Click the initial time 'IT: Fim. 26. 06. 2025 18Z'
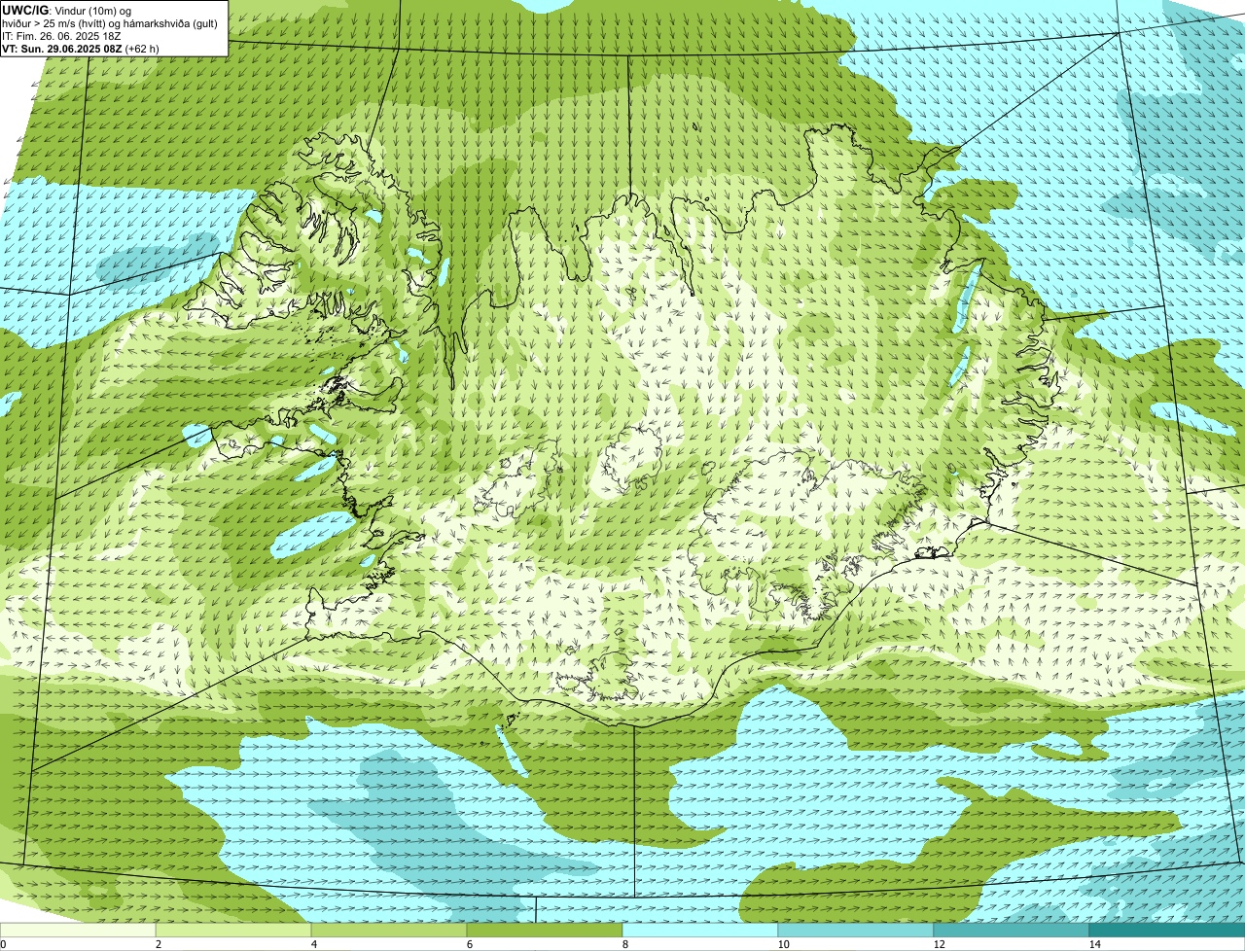Viewport: 1245px width, 951px height. tap(61, 36)
